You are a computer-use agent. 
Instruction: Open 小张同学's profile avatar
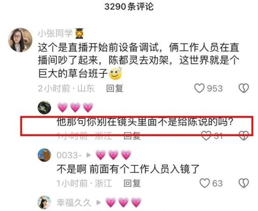pyautogui.click(x=20, y=40)
